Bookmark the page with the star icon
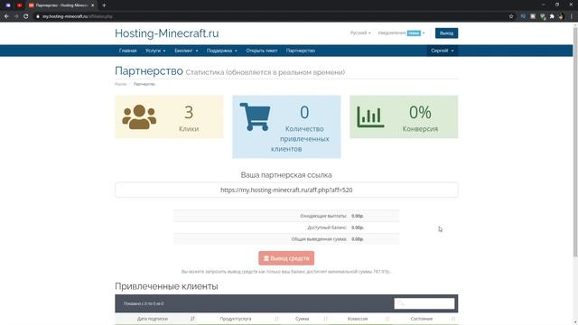Image resolution: width=578 pixels, height=325 pixels. pos(511,16)
